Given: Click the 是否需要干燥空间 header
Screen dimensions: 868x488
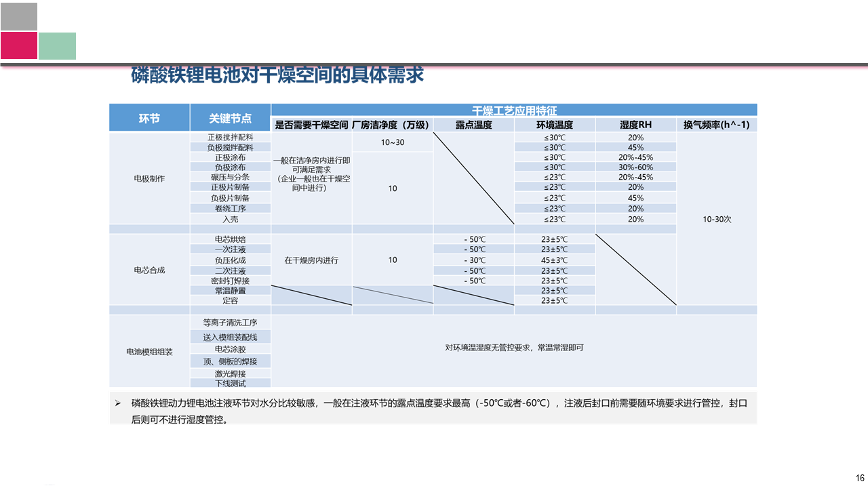Looking at the screenshot, I should (x=311, y=125).
